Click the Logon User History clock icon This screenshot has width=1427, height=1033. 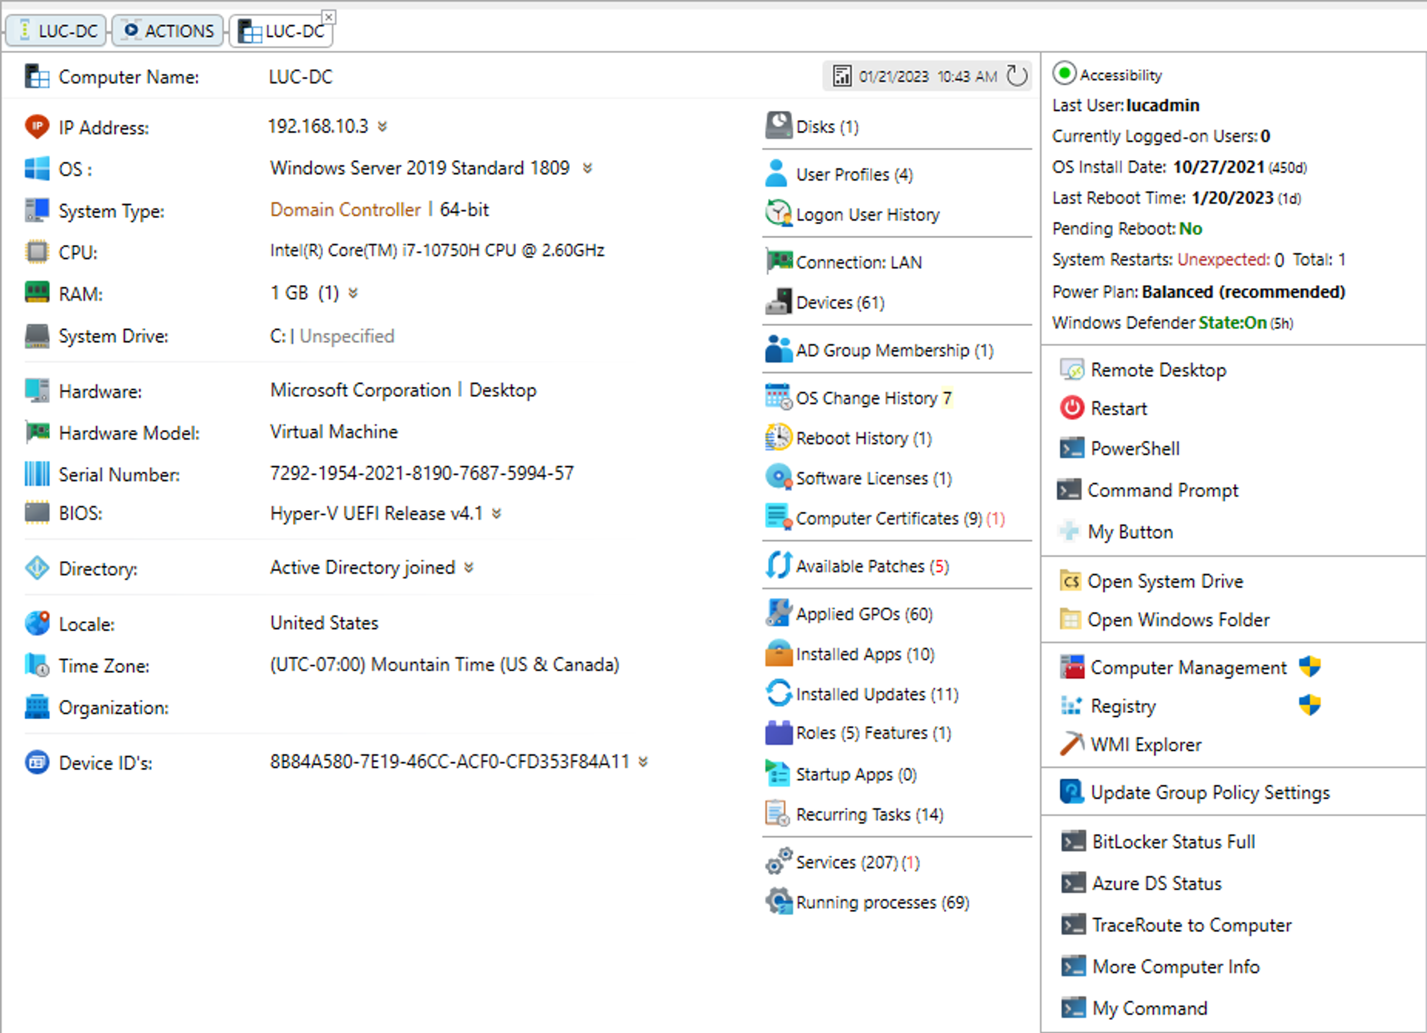778,213
